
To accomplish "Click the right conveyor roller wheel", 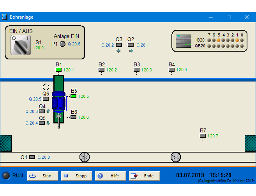I will pos(176,157).
